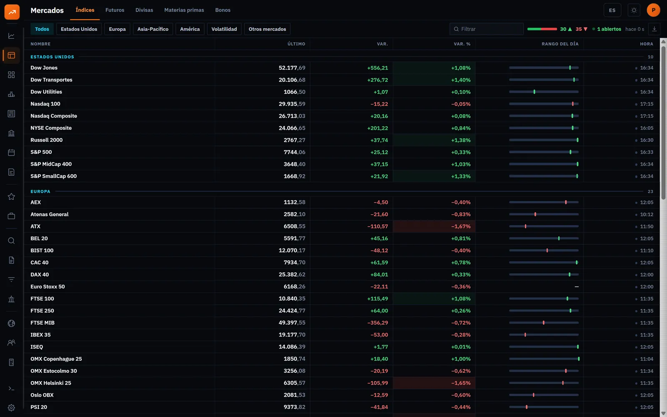
Task: Select the Todos filter chip
Action: (x=42, y=29)
